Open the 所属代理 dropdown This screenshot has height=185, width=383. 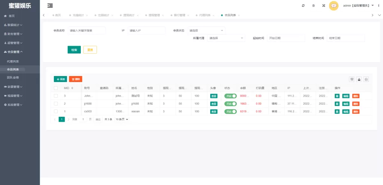click(x=226, y=38)
